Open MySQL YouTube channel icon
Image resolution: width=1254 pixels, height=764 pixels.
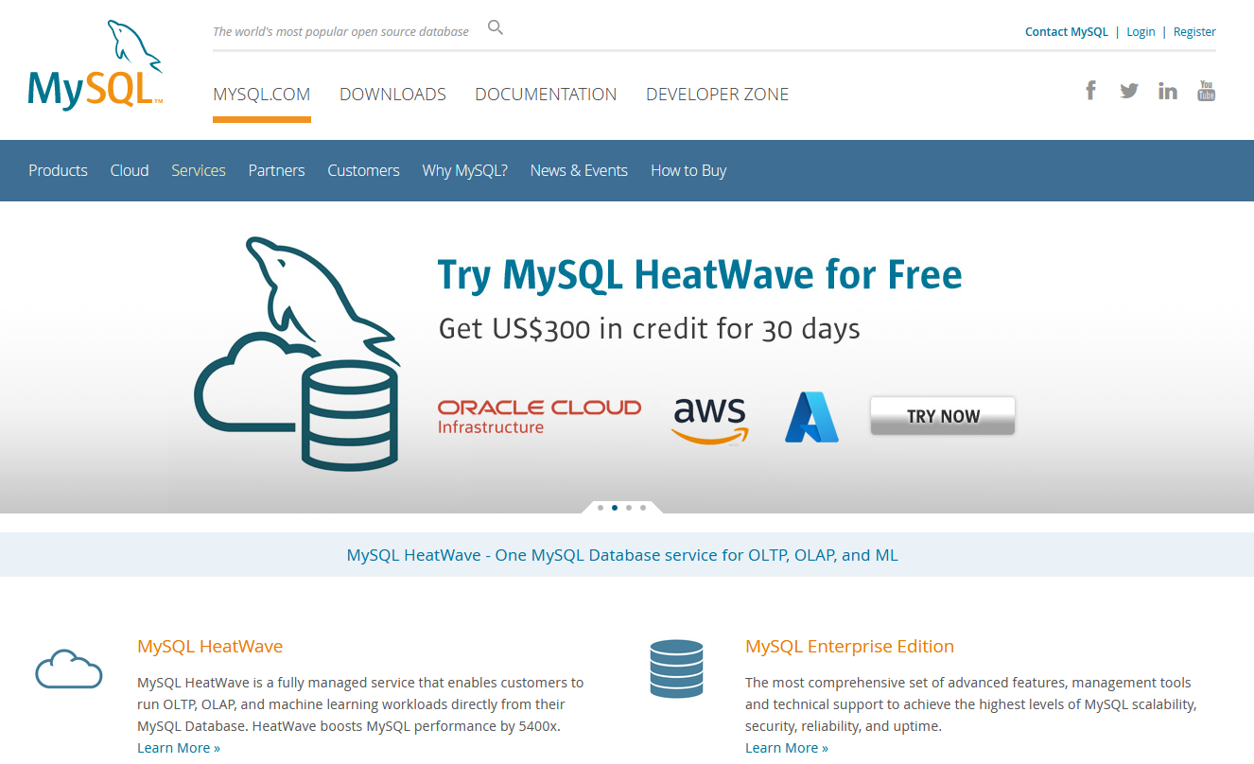(1206, 91)
